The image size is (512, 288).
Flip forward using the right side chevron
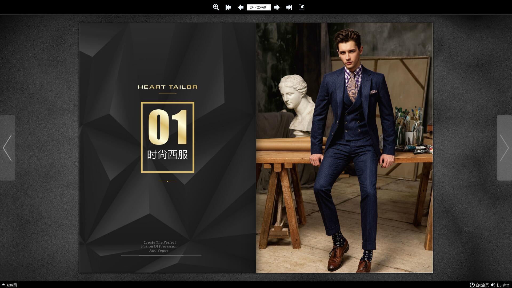(x=504, y=148)
